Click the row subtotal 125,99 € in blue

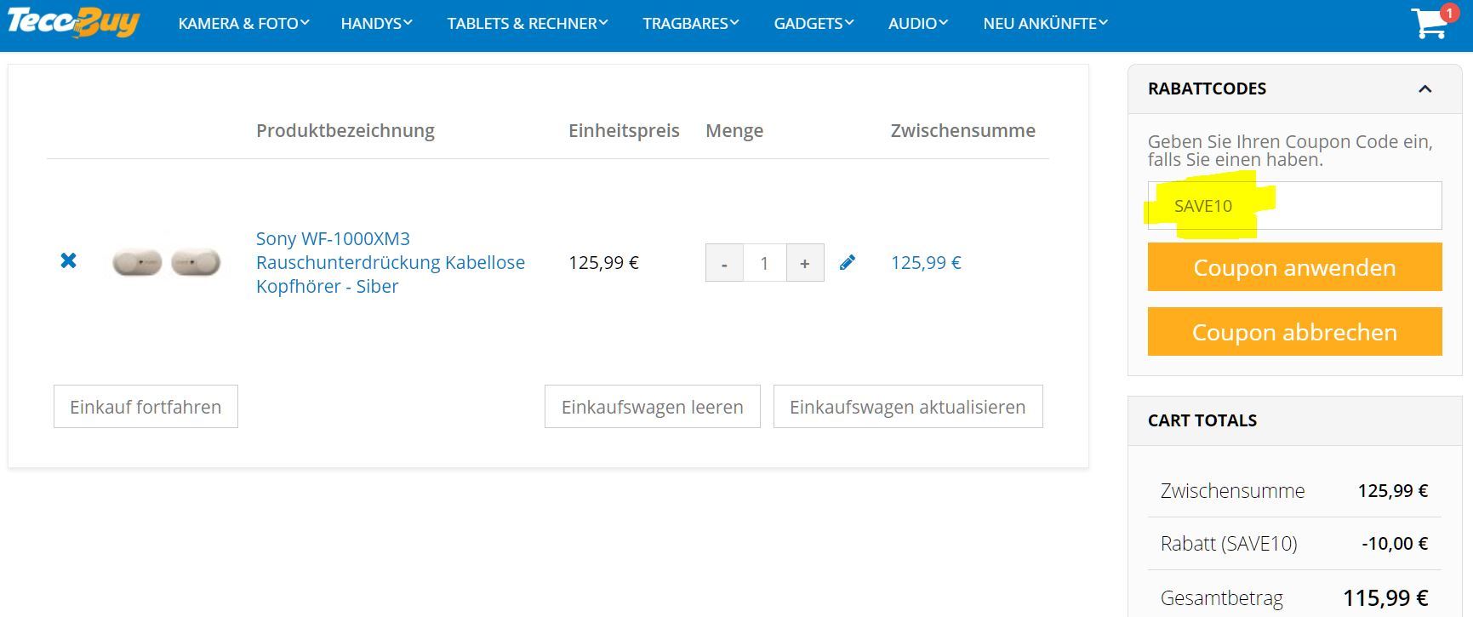pos(926,262)
